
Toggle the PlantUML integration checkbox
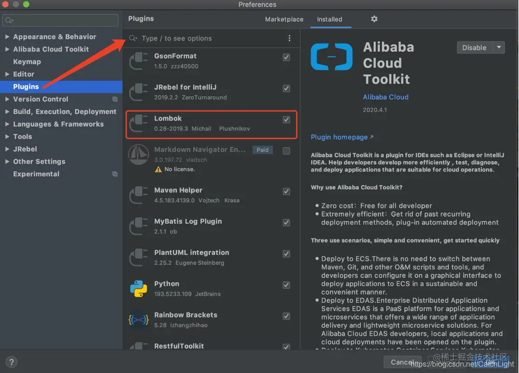point(286,254)
